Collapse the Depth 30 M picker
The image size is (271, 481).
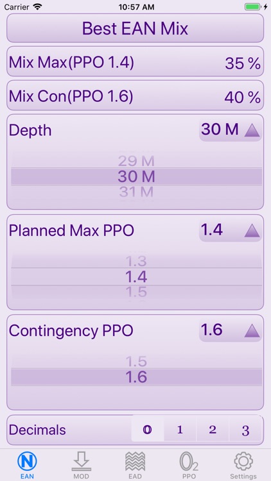tap(231, 130)
